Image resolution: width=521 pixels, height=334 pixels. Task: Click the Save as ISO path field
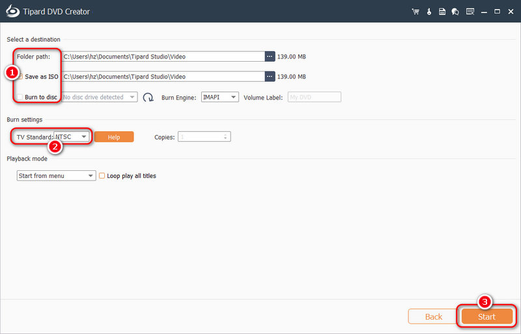163,77
